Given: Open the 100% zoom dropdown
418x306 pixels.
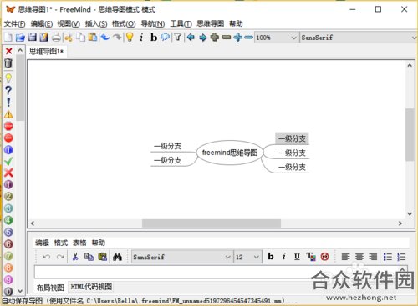Looking at the screenshot, I should point(276,38).
